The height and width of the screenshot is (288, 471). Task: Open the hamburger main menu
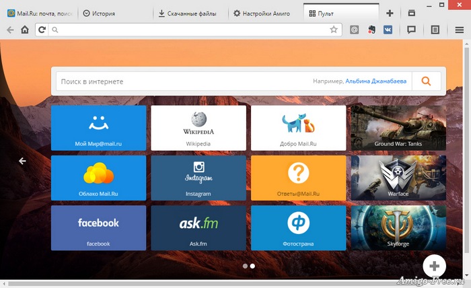pyautogui.click(x=460, y=30)
